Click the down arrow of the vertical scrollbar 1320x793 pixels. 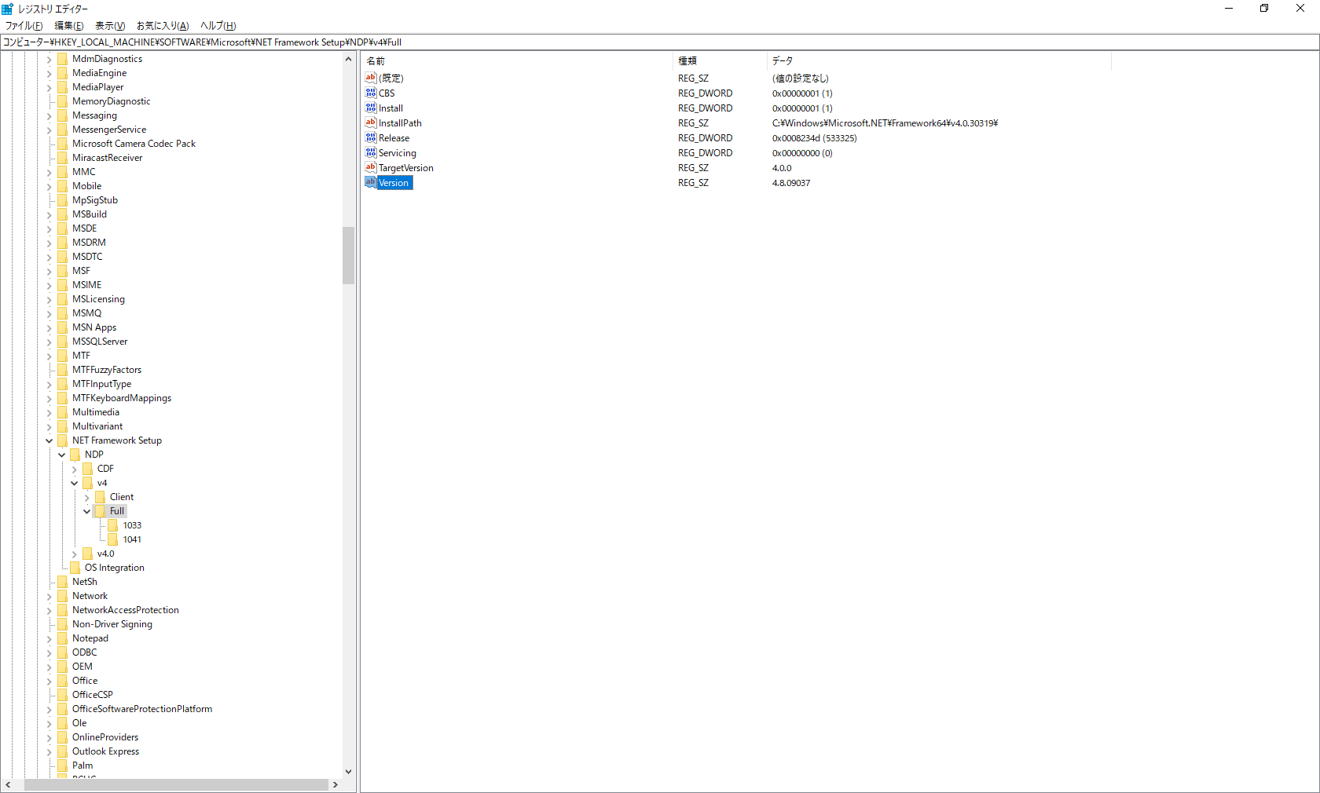click(348, 772)
